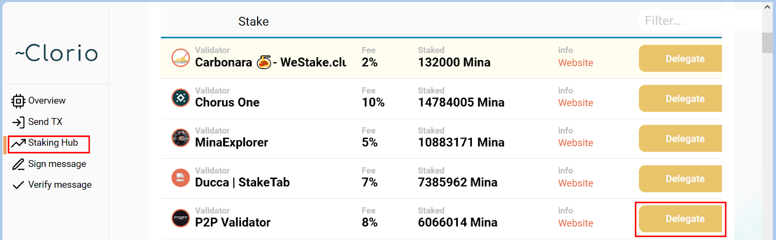The image size is (776, 240).
Task: Select Staking Hub in sidebar
Action: (53, 143)
